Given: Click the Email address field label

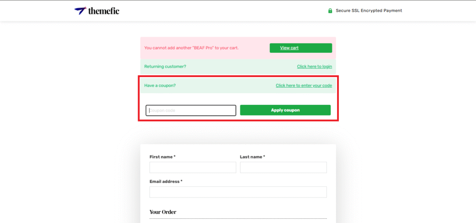Looking at the screenshot, I should coord(166,181).
